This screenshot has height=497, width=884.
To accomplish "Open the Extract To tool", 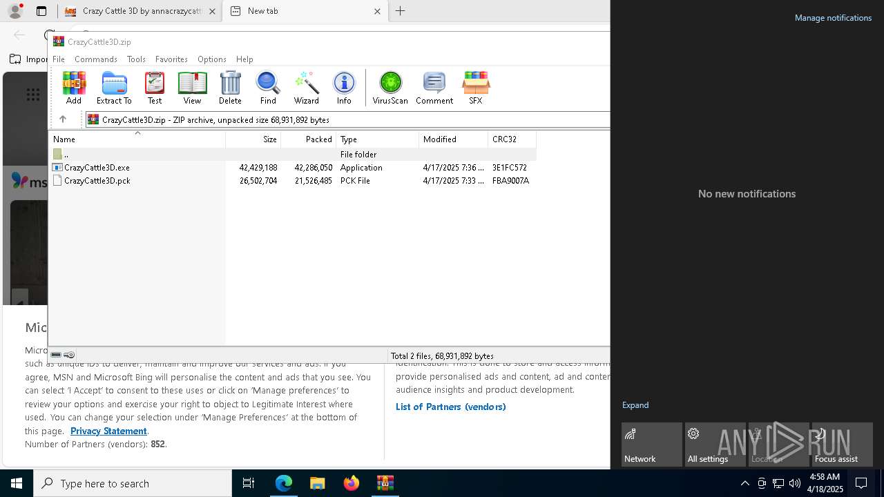I will [114, 88].
